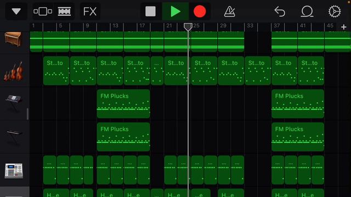Screen dimensions: 351x197
Task: Undo the last action
Action: pos(280,11)
